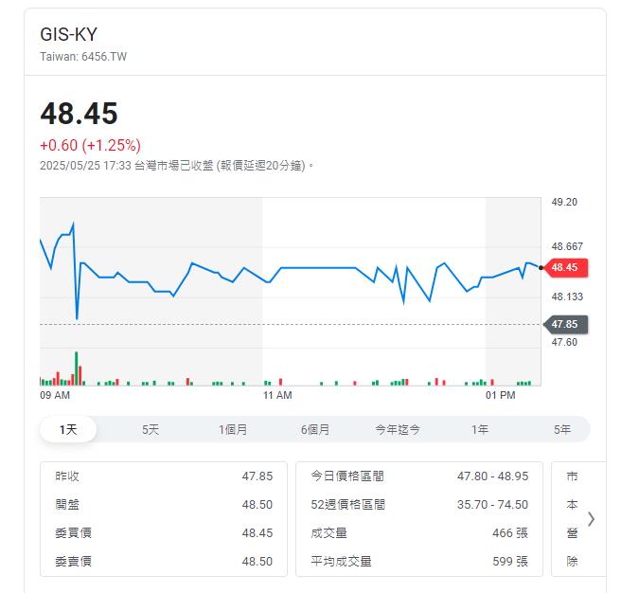Image resolution: width=621 pixels, height=593 pixels.
Task: Click the 47.60 y-axis label
Action: 564,342
